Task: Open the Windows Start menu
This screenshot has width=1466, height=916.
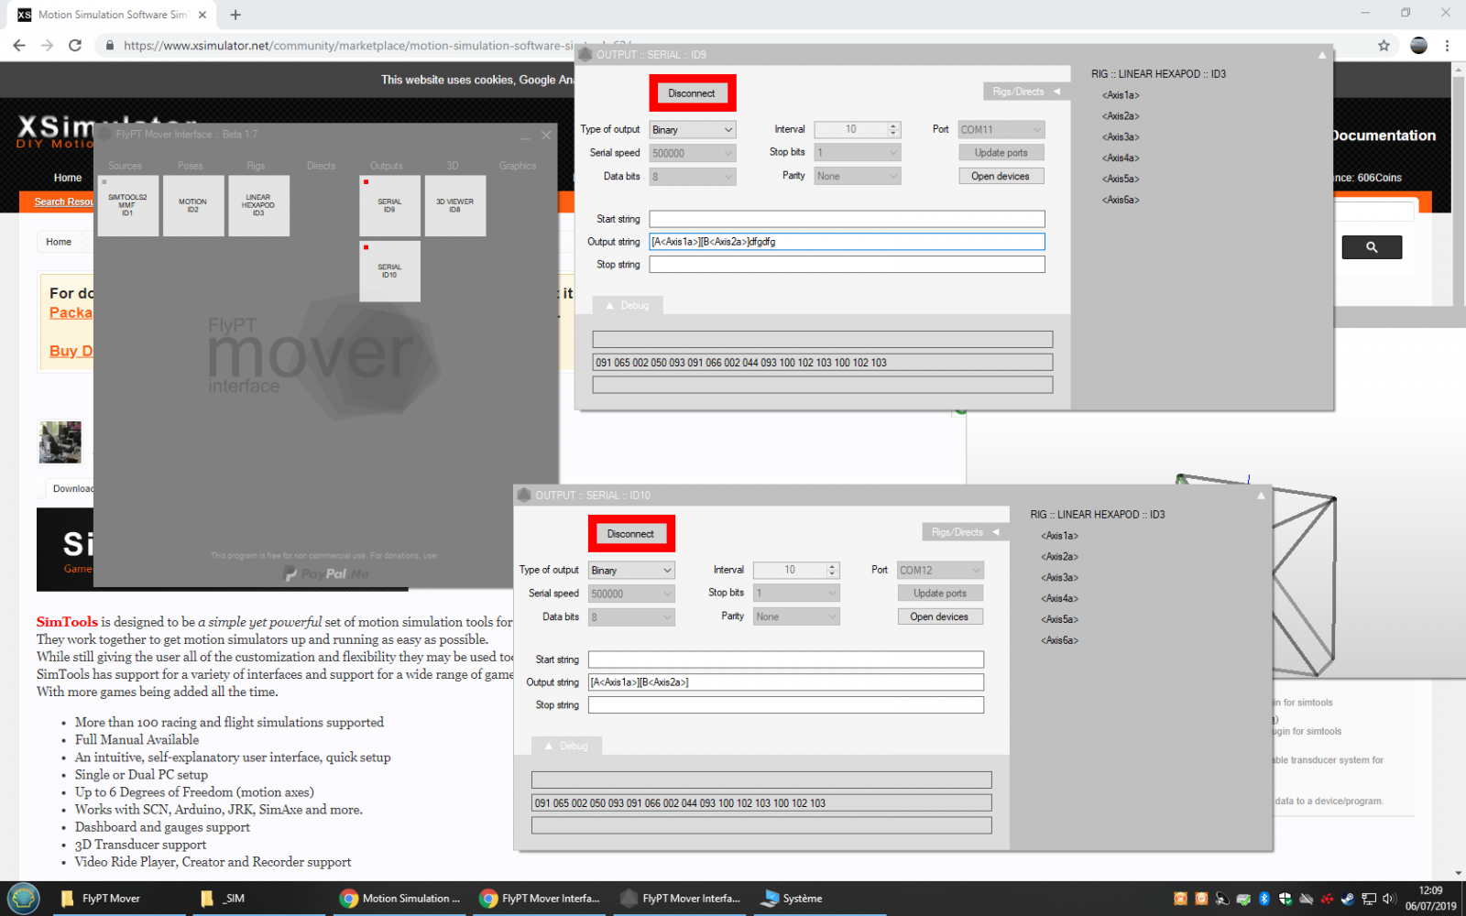Action: (x=23, y=898)
